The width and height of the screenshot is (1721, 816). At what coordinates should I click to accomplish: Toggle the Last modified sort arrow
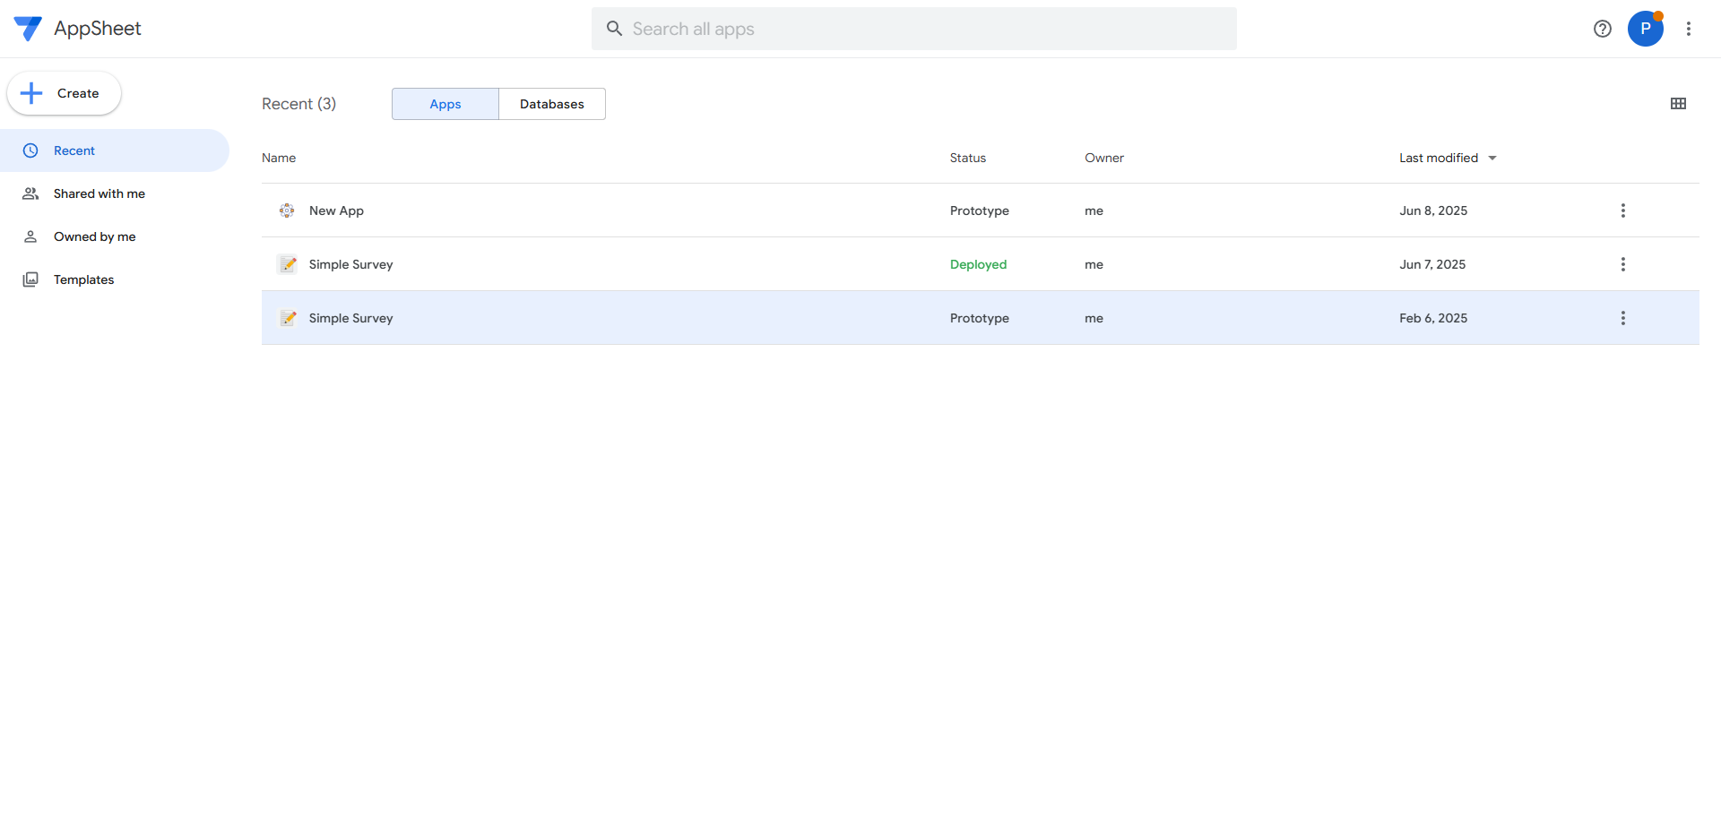1492,159
